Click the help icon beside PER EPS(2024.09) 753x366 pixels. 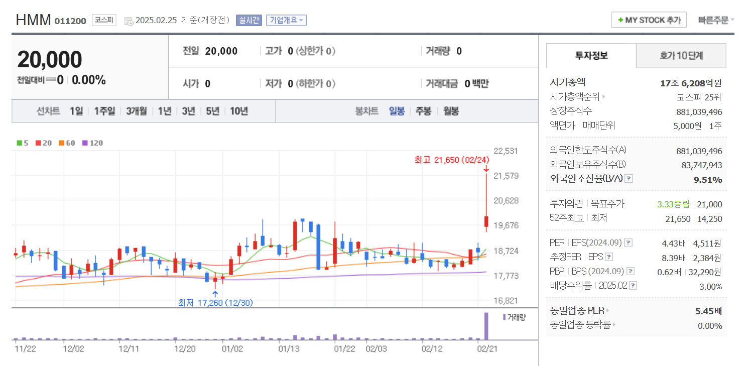point(627,242)
